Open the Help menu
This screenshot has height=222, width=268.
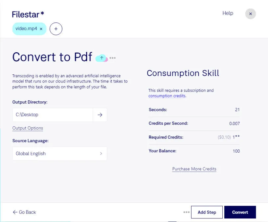(228, 13)
